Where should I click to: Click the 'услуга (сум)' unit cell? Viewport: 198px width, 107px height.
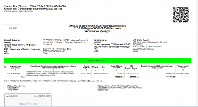coord(86,74)
